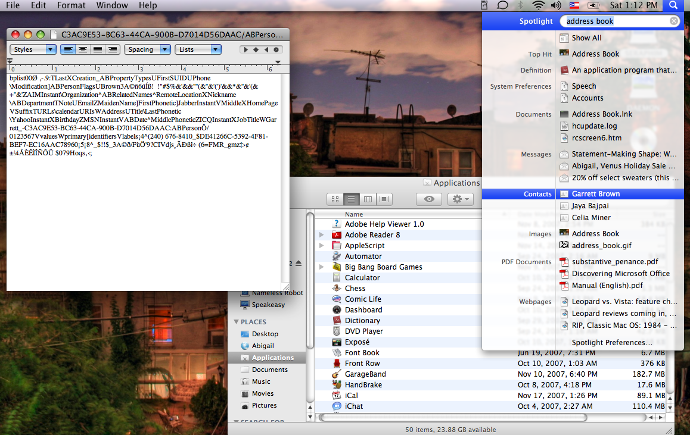
Task: Open the Dictionary definition result in Spotlight
Action: pos(618,70)
